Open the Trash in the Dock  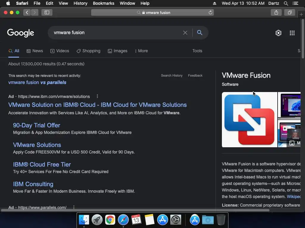coord(221,220)
